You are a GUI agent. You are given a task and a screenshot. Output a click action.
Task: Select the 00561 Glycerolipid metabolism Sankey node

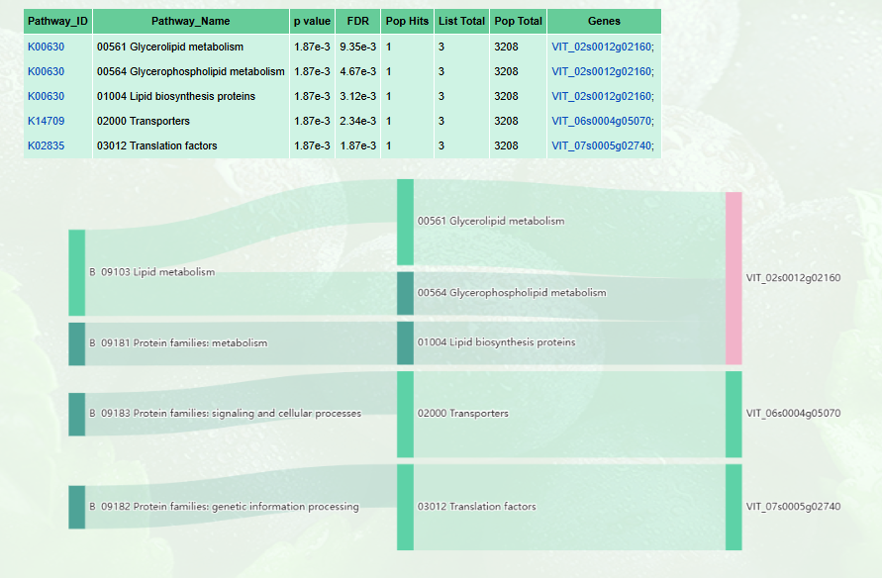[405, 222]
